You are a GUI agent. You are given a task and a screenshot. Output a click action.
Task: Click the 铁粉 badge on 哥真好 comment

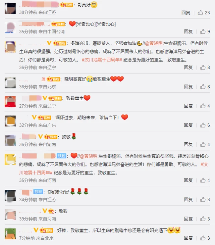[66, 5]
